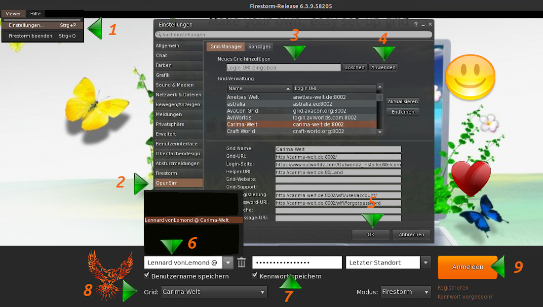Image resolution: width=543 pixels, height=307 pixels.
Task: Open the Modus dropdown set to Firestorm
Action: pyautogui.click(x=406, y=292)
